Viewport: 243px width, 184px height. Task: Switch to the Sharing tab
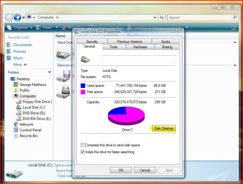[167, 47]
